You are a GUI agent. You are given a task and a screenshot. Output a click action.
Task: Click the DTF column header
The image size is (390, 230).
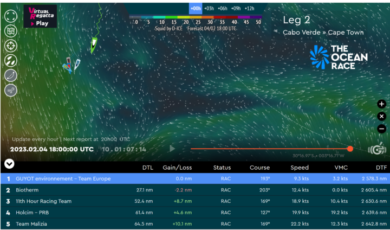381,168
